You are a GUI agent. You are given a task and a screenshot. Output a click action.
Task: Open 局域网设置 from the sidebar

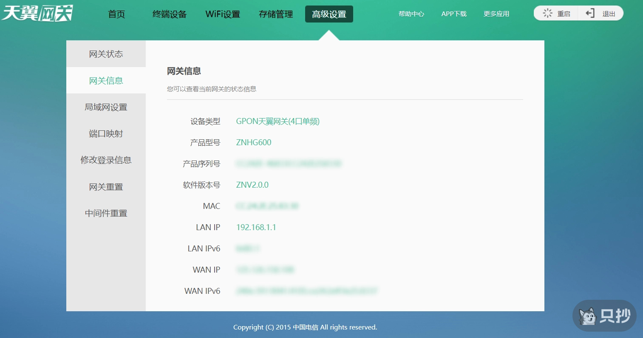point(106,107)
